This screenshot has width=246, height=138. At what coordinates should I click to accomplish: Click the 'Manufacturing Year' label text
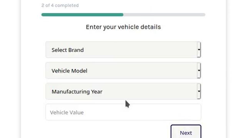tap(77, 92)
